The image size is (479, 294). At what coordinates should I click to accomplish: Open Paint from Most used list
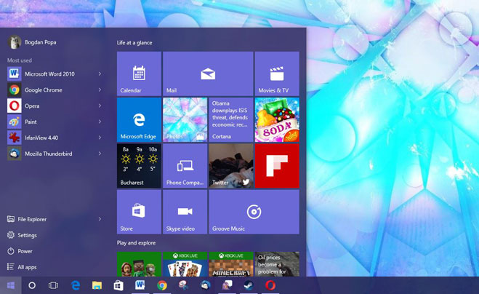click(55, 122)
